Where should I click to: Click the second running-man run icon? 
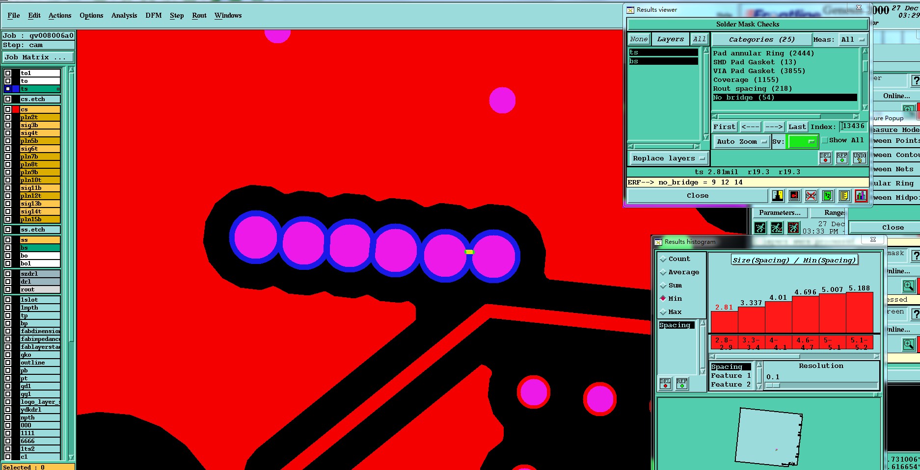(x=777, y=228)
